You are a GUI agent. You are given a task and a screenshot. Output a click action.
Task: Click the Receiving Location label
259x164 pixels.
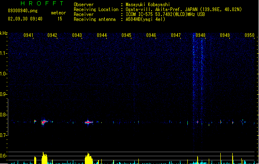pos(96,9)
